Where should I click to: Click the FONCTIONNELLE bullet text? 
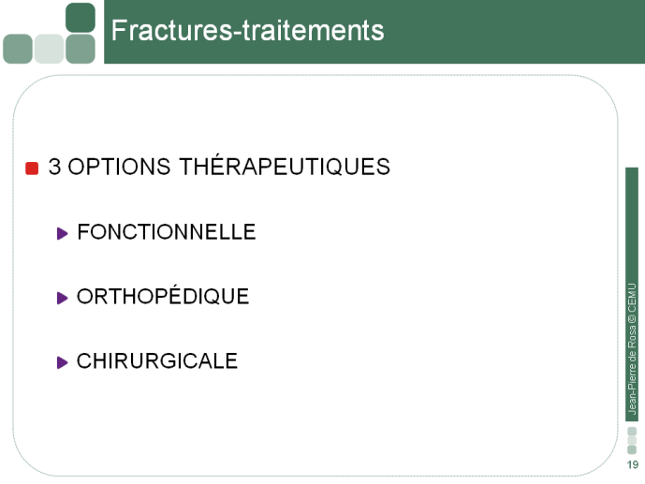tap(167, 232)
